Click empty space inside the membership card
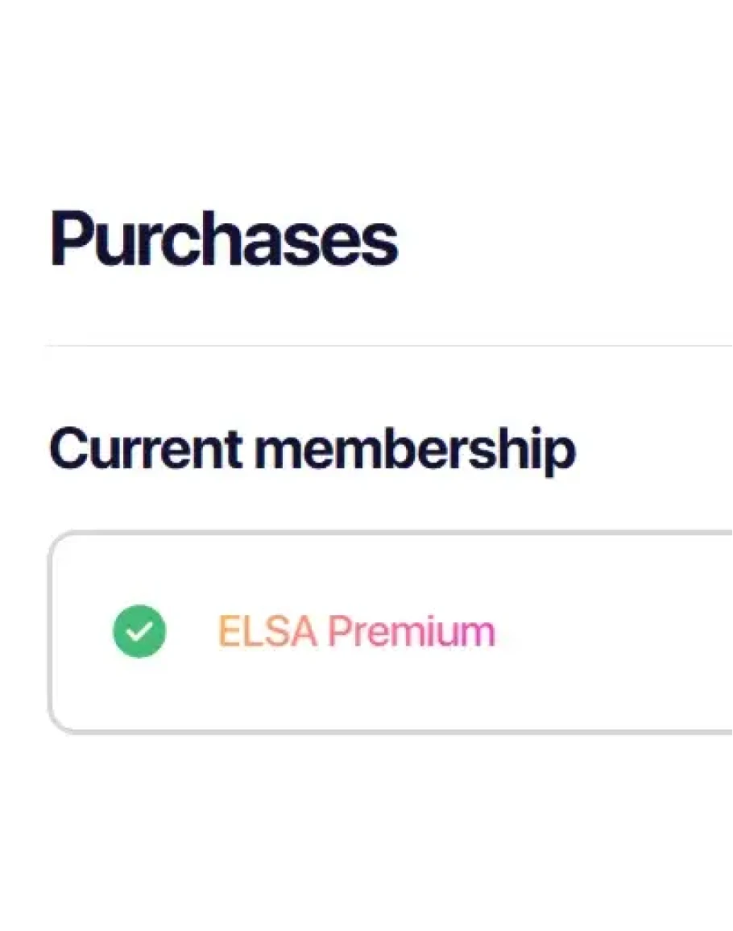 (x=612, y=632)
